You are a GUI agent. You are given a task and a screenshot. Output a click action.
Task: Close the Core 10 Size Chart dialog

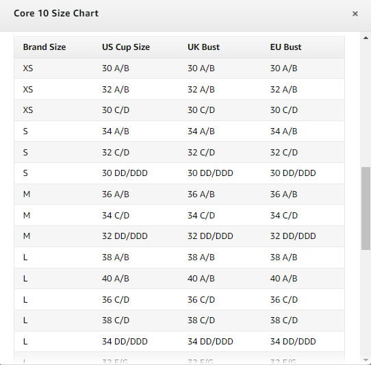pos(355,14)
